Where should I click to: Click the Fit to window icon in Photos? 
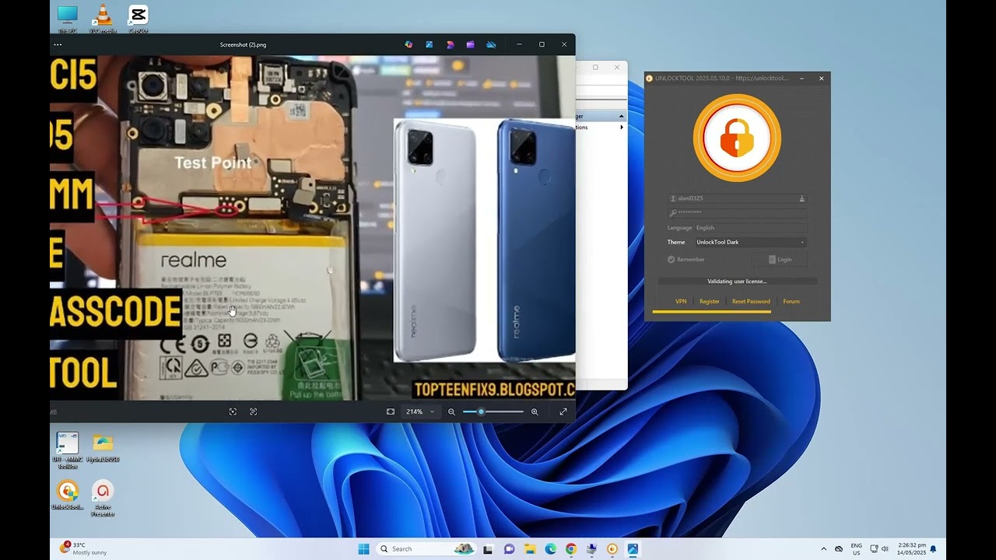391,411
